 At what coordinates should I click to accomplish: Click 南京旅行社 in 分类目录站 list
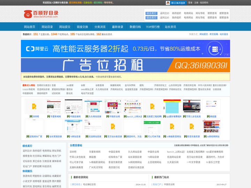tap(114, 167)
